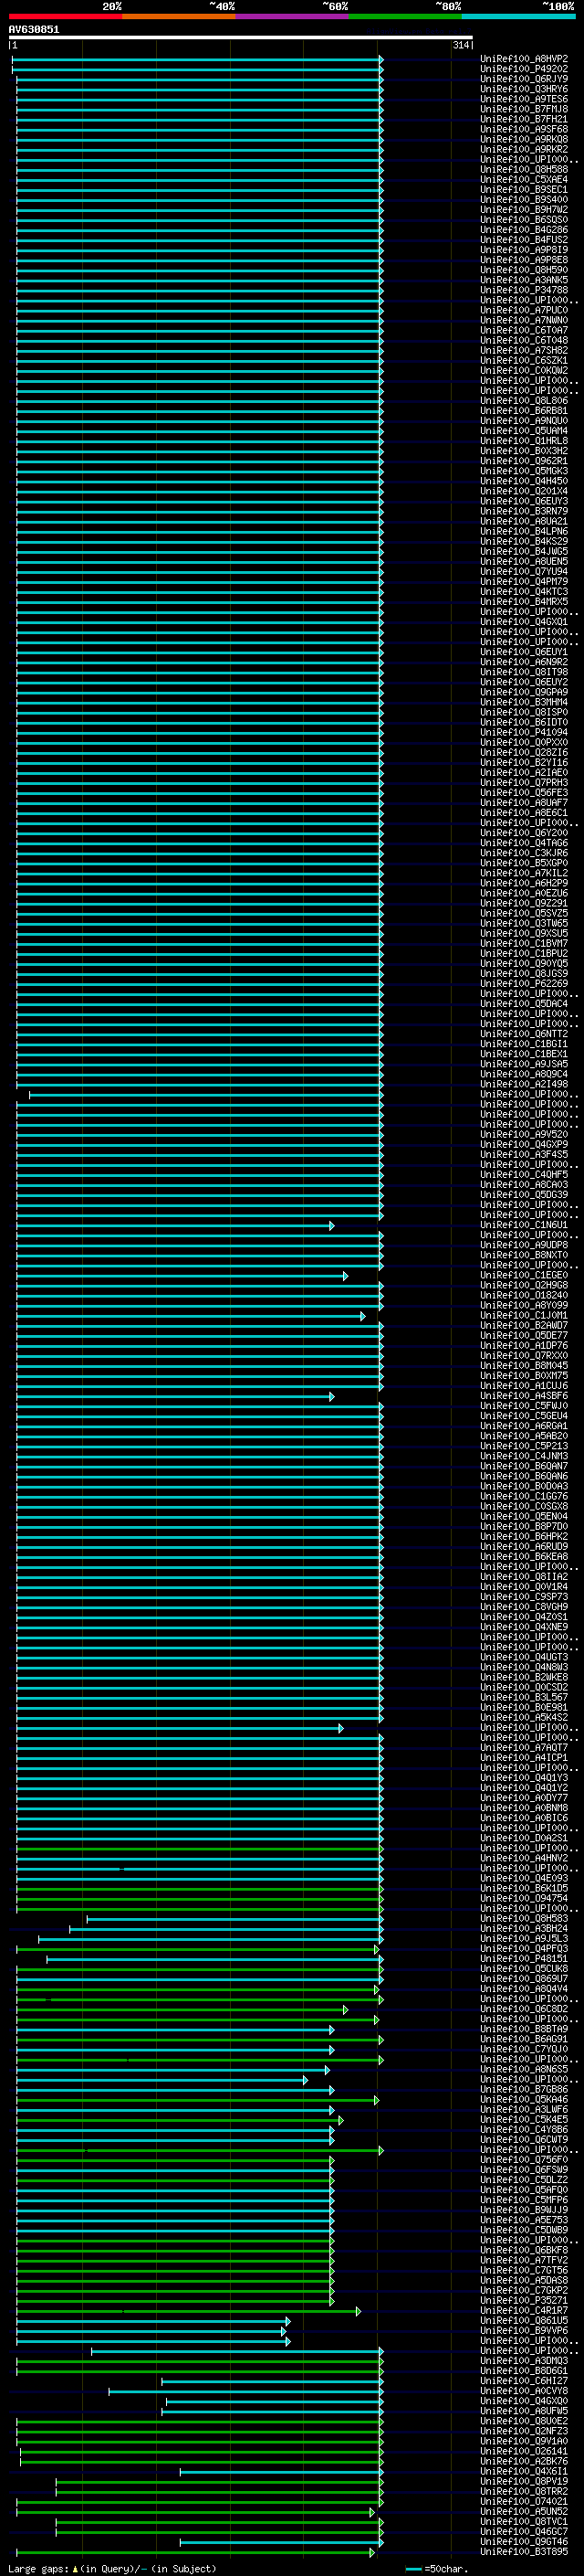Screen dimensions: 584x2576
Task: Select hit label UniRef100_A8N6S5
Action: pyautogui.click(x=524, y=2069)
